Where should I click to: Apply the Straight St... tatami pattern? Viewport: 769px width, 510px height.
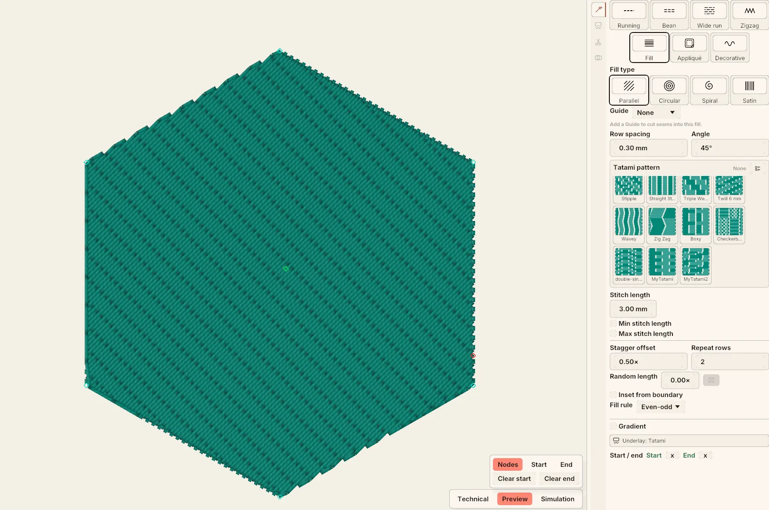pyautogui.click(x=662, y=189)
